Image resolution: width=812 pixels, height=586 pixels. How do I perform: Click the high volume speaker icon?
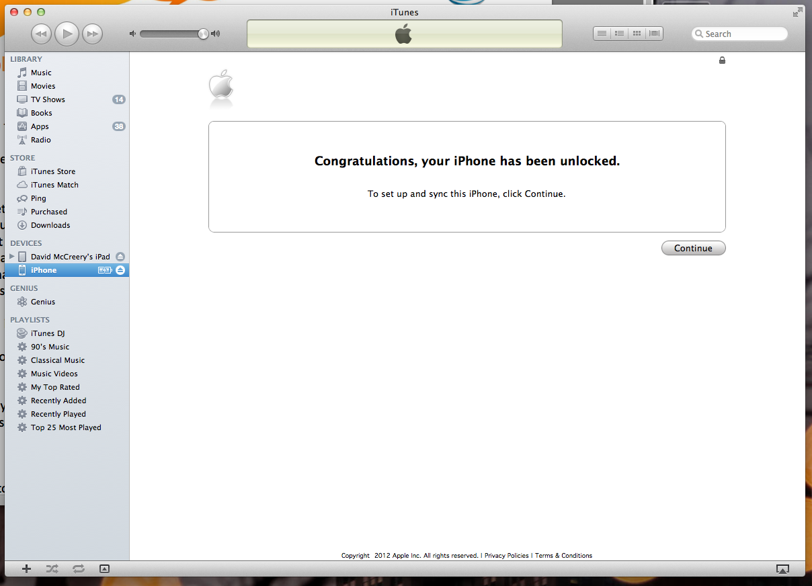pos(215,34)
